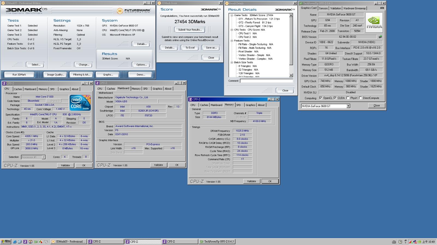Switch to 3DMark05 Professional taskbar button

point(68,241)
